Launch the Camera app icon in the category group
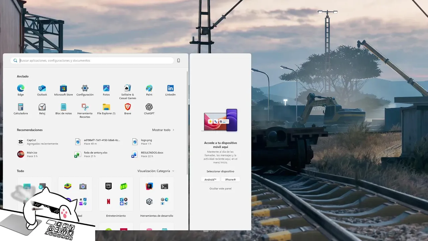 pos(83,186)
